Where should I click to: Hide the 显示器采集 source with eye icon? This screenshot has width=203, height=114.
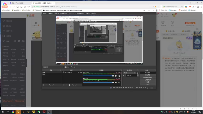point(79,72)
